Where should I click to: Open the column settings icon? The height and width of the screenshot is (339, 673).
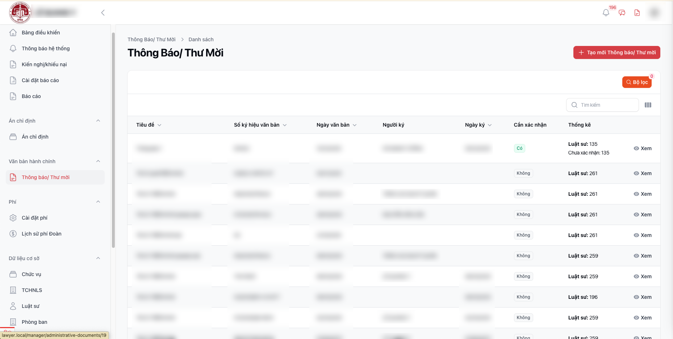click(648, 105)
